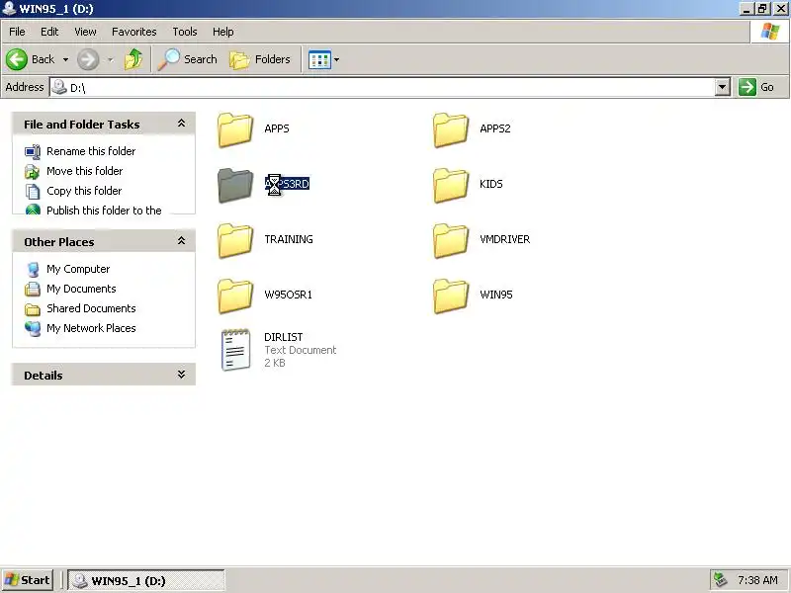Click the Shared Documents folder icon
The height and width of the screenshot is (593, 791).
(x=33, y=308)
